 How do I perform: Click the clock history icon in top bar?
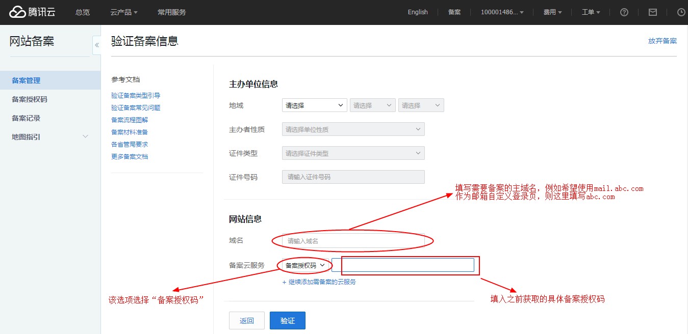click(x=681, y=12)
